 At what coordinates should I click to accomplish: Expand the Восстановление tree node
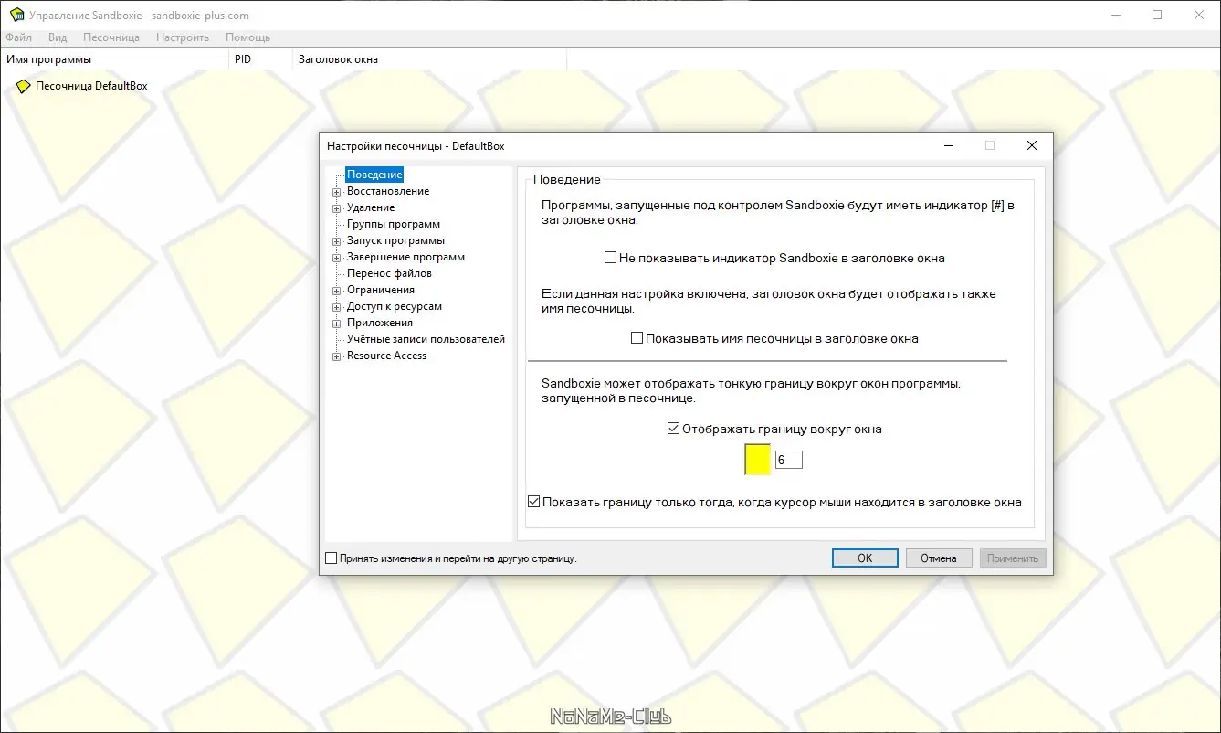tap(337, 191)
